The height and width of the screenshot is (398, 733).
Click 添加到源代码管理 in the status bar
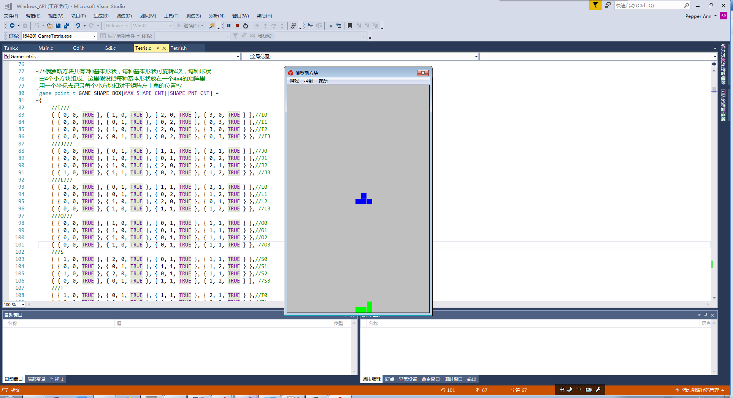(700, 390)
